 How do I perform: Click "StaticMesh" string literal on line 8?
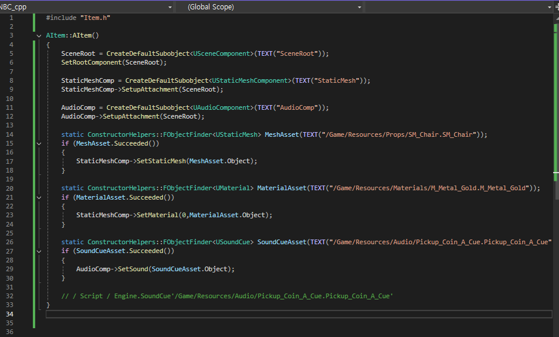tap(337, 80)
